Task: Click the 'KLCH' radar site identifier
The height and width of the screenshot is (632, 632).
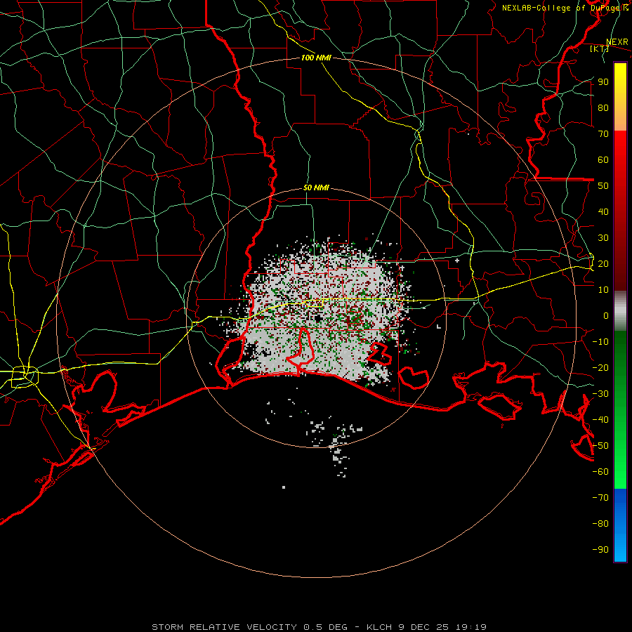Action: click(379, 627)
